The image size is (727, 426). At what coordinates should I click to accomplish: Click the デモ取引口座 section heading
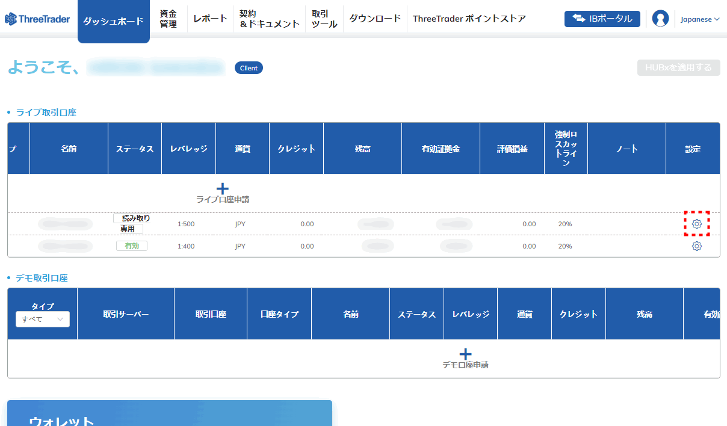coord(42,278)
